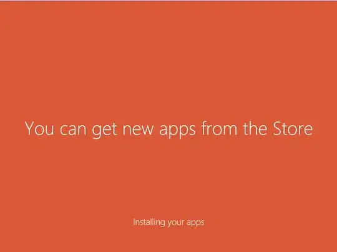Viewport: 337px width, 252px height.
Task: Click the letter 'f' in 'from'
Action: tap(204, 128)
